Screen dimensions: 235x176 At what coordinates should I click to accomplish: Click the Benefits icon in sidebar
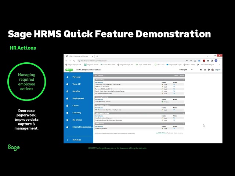tap(67, 91)
